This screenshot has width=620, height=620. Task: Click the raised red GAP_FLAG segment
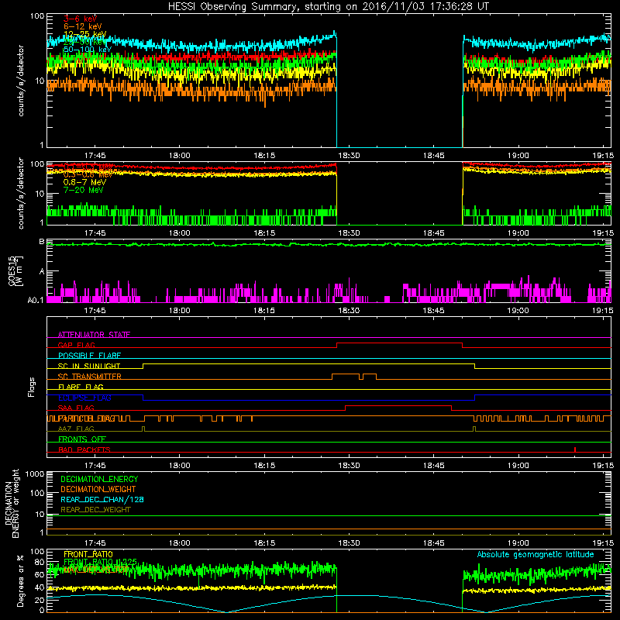399,343
